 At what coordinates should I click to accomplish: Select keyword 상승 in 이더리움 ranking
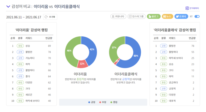click(28, 46)
